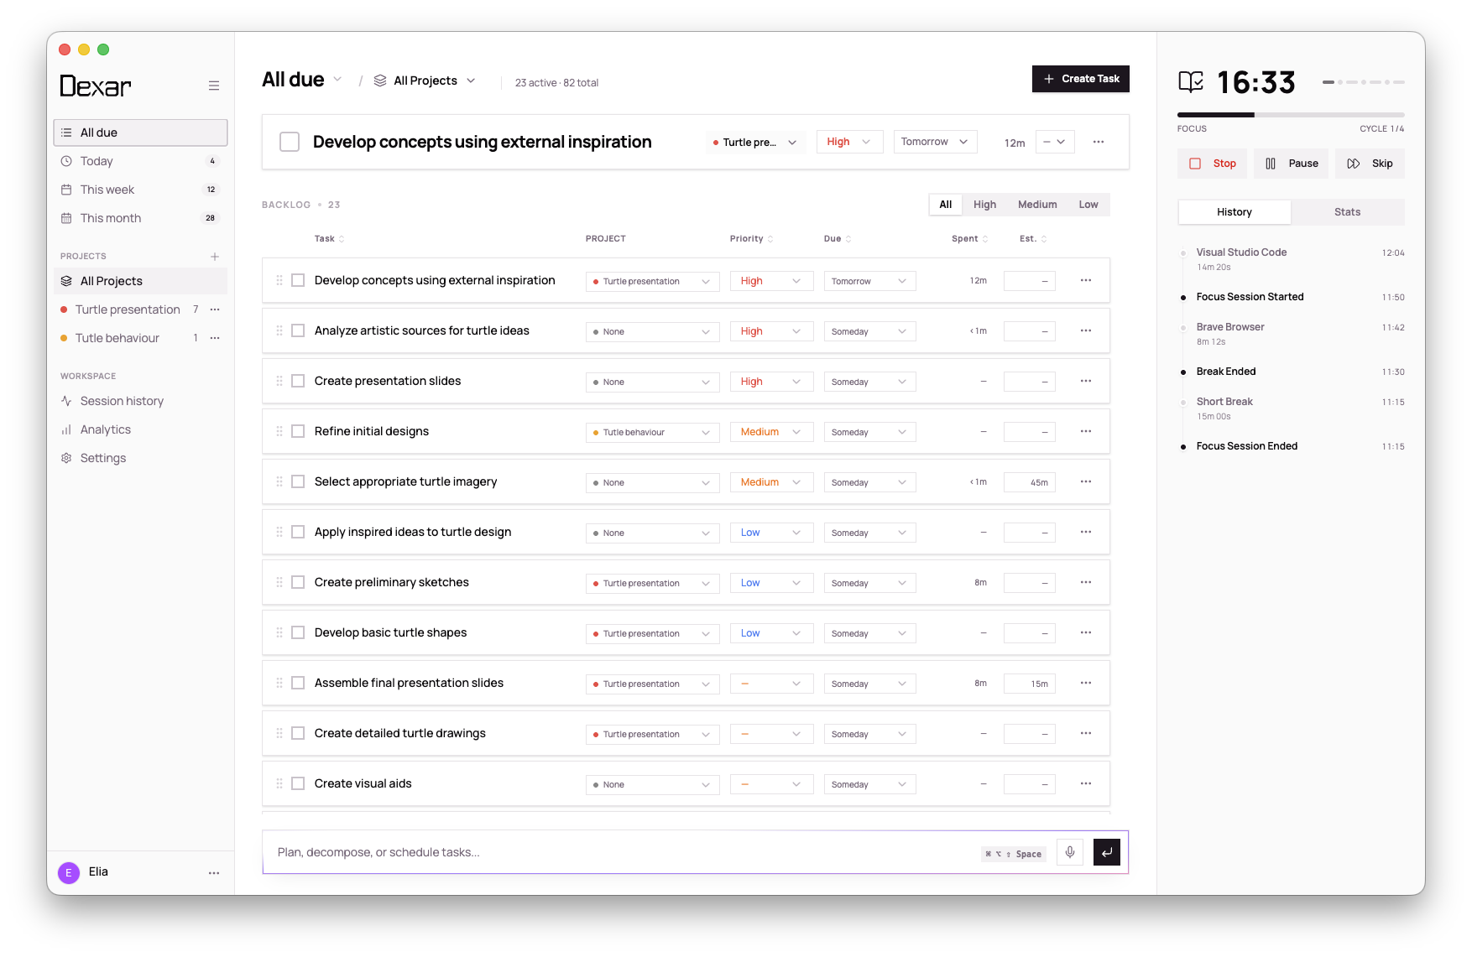This screenshot has height=957, width=1472.
Task: Open Elia user options ellipsis
Action: click(214, 872)
